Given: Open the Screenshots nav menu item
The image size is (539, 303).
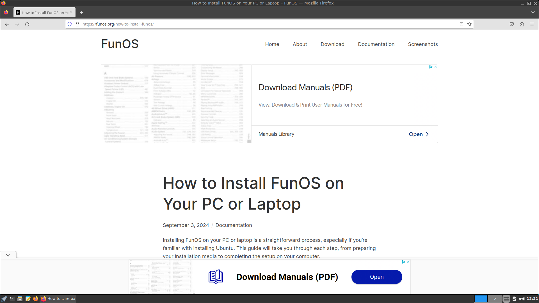Looking at the screenshot, I should pyautogui.click(x=423, y=44).
